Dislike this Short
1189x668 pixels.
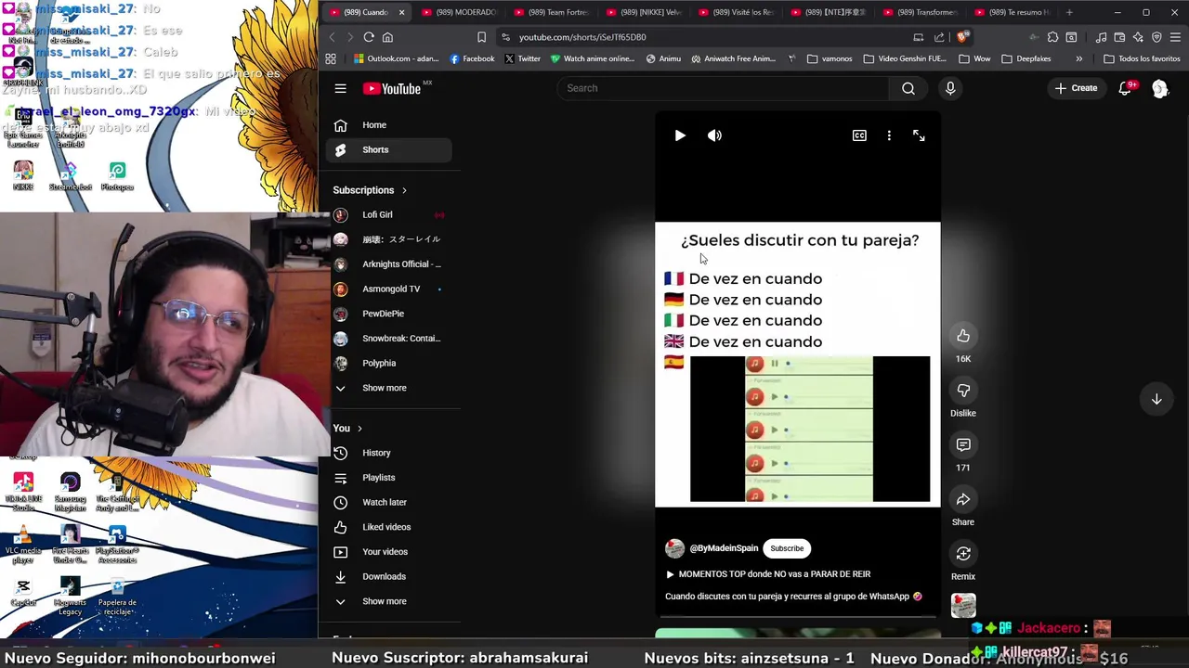click(963, 391)
